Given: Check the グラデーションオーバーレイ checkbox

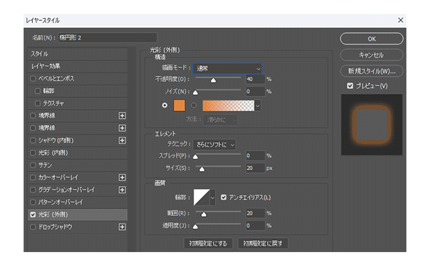Looking at the screenshot, I should click(33, 190).
